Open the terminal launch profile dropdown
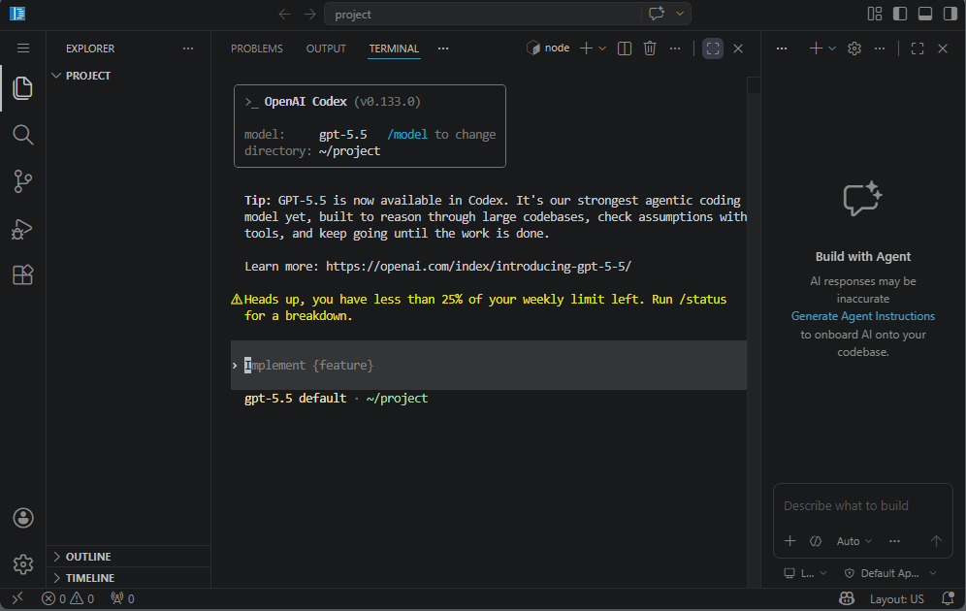This screenshot has height=611, width=966. (x=602, y=48)
